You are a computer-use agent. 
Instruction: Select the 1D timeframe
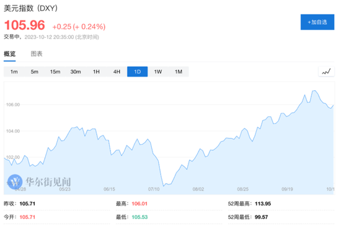(138, 72)
